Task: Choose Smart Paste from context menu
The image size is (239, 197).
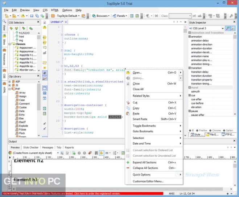Action: 154,119
